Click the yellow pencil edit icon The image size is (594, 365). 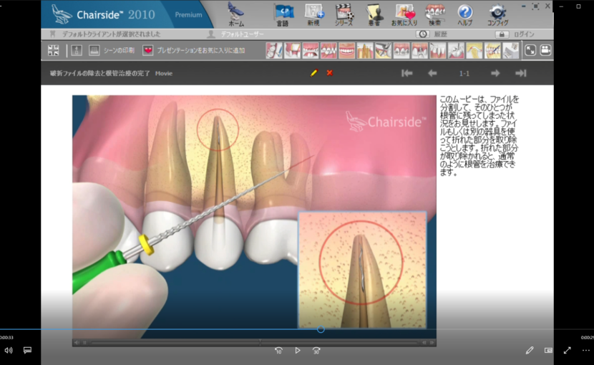[x=313, y=73]
